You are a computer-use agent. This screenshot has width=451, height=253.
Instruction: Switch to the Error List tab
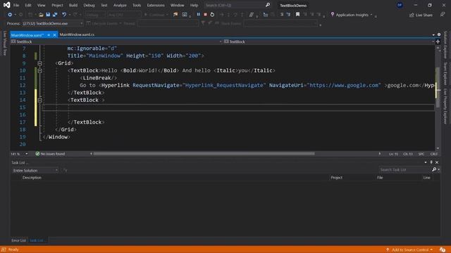coord(19,240)
